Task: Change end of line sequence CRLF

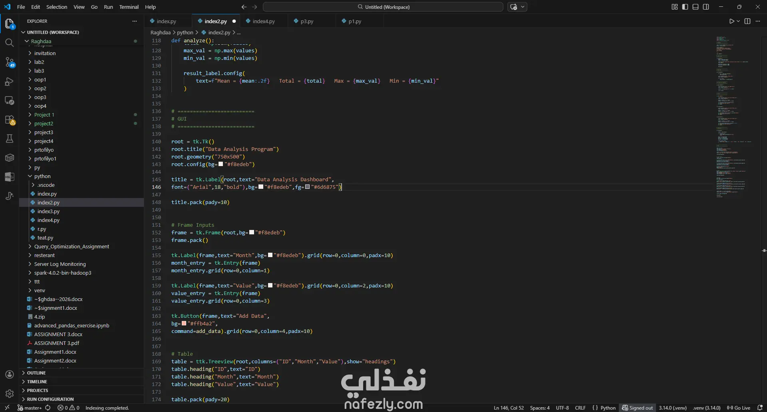Action: pos(580,408)
